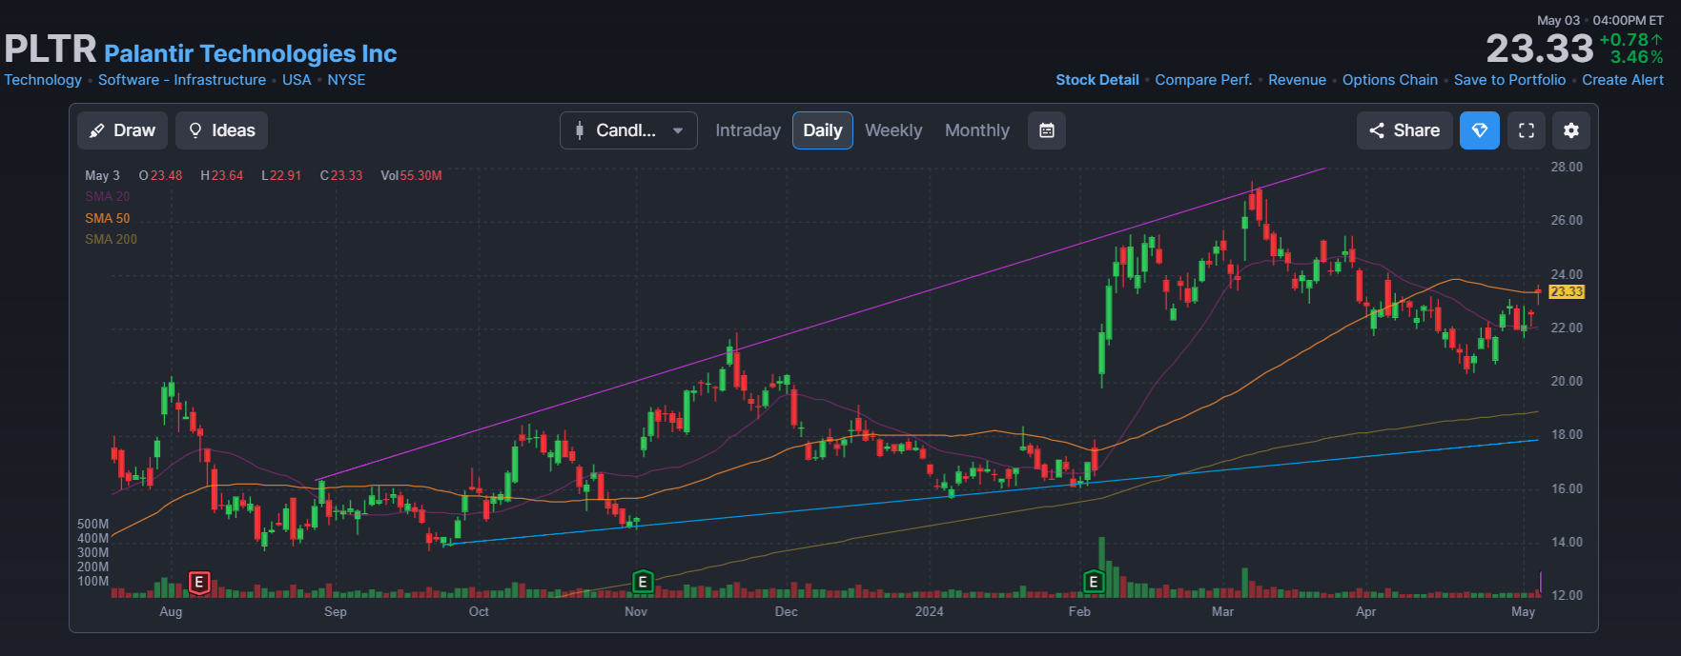Click the SMA 200 indicator label
This screenshot has width=1681, height=656.
111,239
